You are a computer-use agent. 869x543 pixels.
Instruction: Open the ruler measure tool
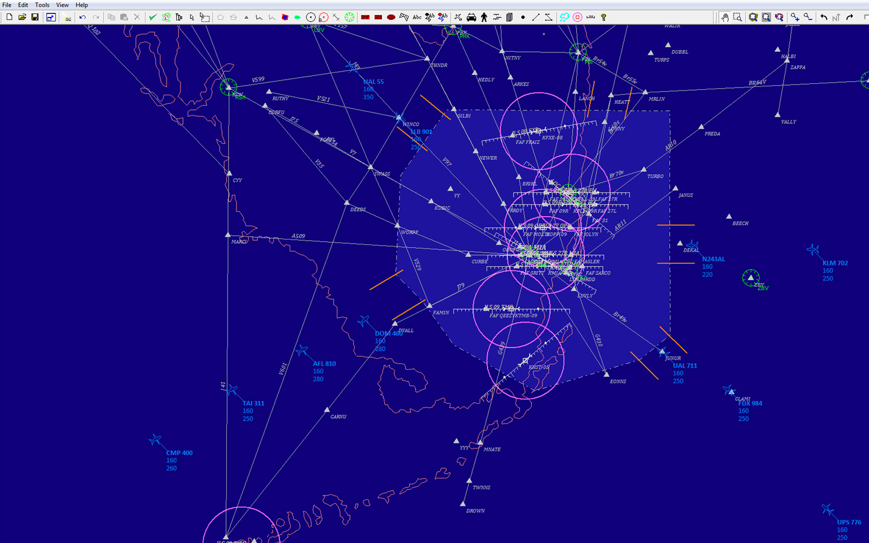[590, 17]
